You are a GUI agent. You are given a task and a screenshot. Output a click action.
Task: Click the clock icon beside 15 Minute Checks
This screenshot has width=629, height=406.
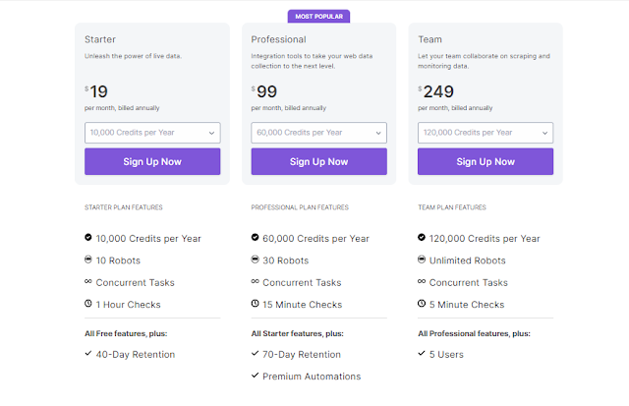point(256,305)
